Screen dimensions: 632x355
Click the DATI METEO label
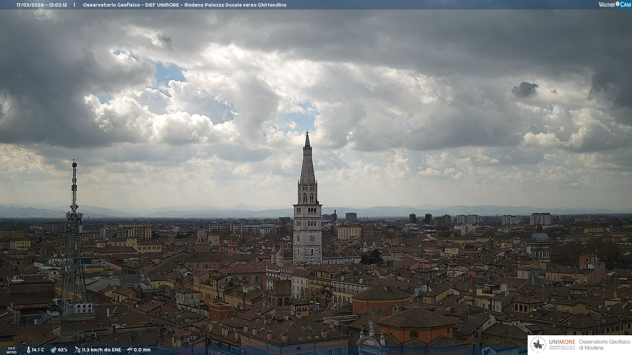click(12, 350)
